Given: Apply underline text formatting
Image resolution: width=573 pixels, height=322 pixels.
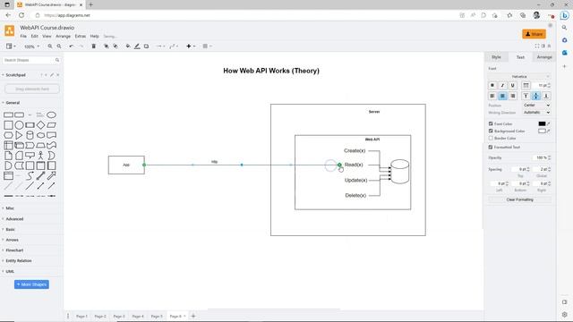Looking at the screenshot, I should [x=513, y=85].
